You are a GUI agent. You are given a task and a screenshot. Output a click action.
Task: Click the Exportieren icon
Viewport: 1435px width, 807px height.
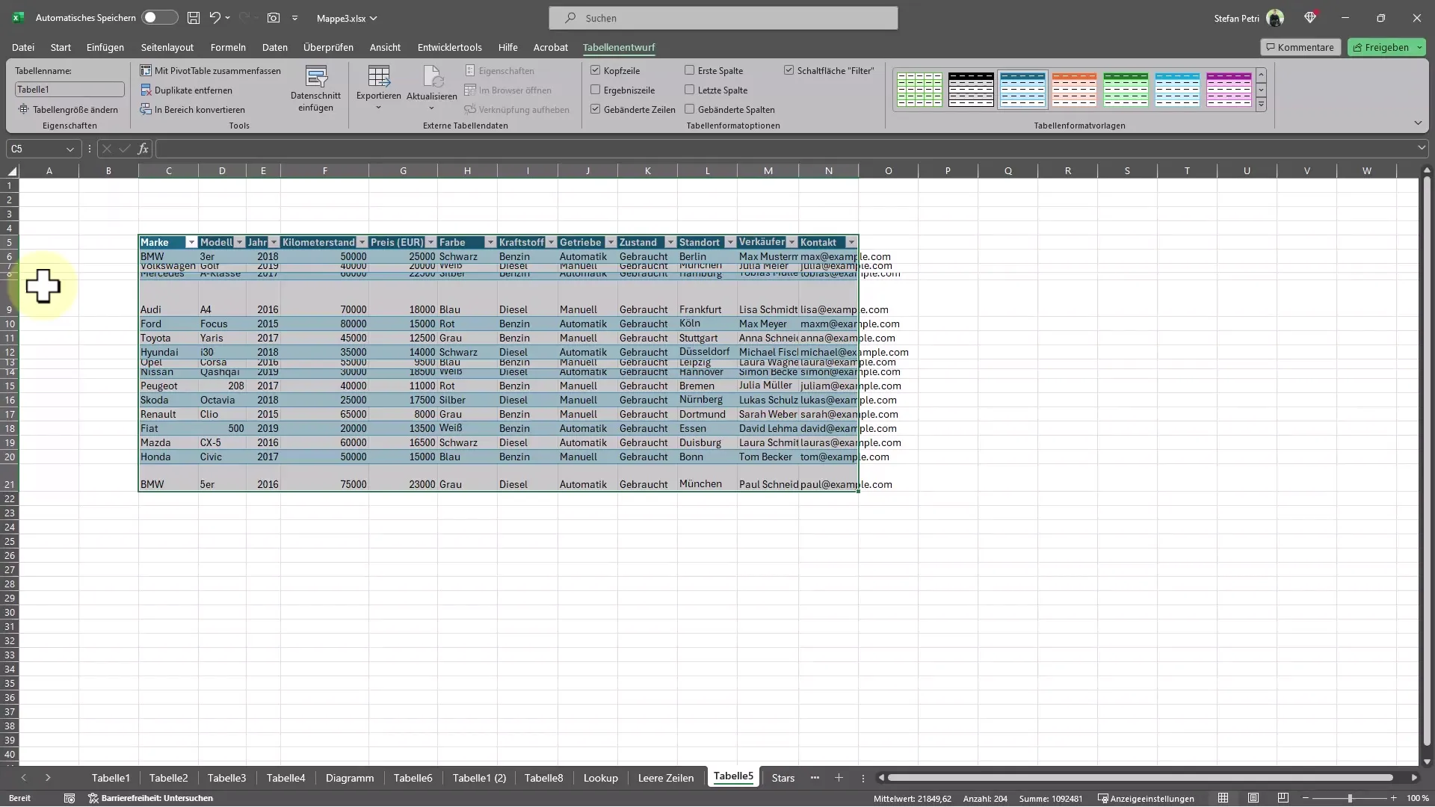(379, 76)
